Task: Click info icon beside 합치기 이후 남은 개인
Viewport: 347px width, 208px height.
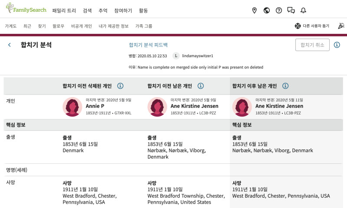Action: click(285, 86)
